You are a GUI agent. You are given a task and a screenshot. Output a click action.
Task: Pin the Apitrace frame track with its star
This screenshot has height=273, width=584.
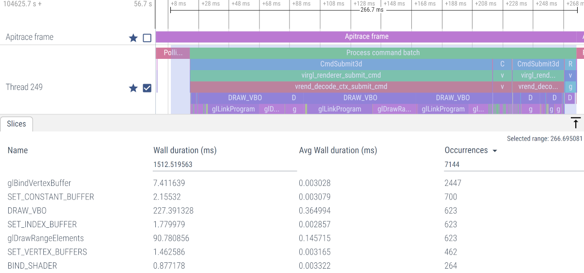click(133, 37)
